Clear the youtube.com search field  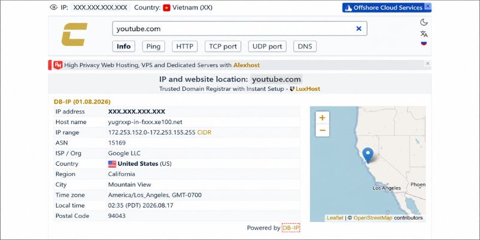(359, 29)
